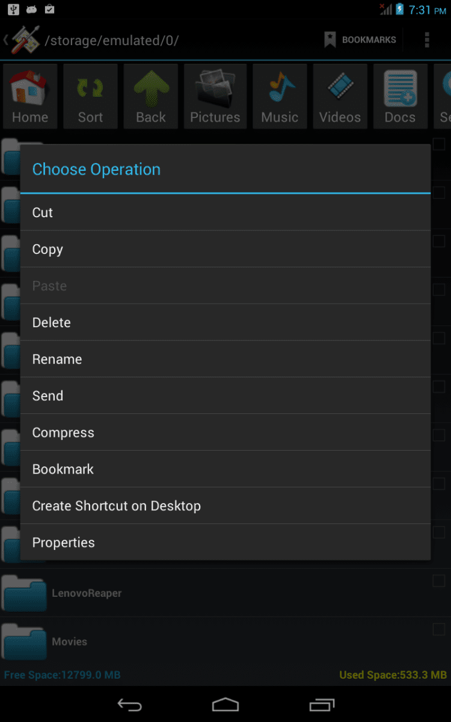This screenshot has height=722, width=451.
Task: Go up using the Back arrow icon
Action: pyautogui.click(x=151, y=96)
